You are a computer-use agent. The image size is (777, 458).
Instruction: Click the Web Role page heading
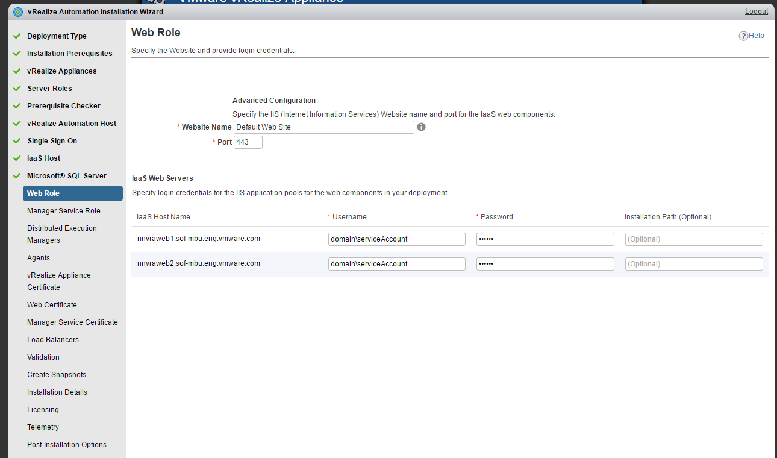coord(156,33)
